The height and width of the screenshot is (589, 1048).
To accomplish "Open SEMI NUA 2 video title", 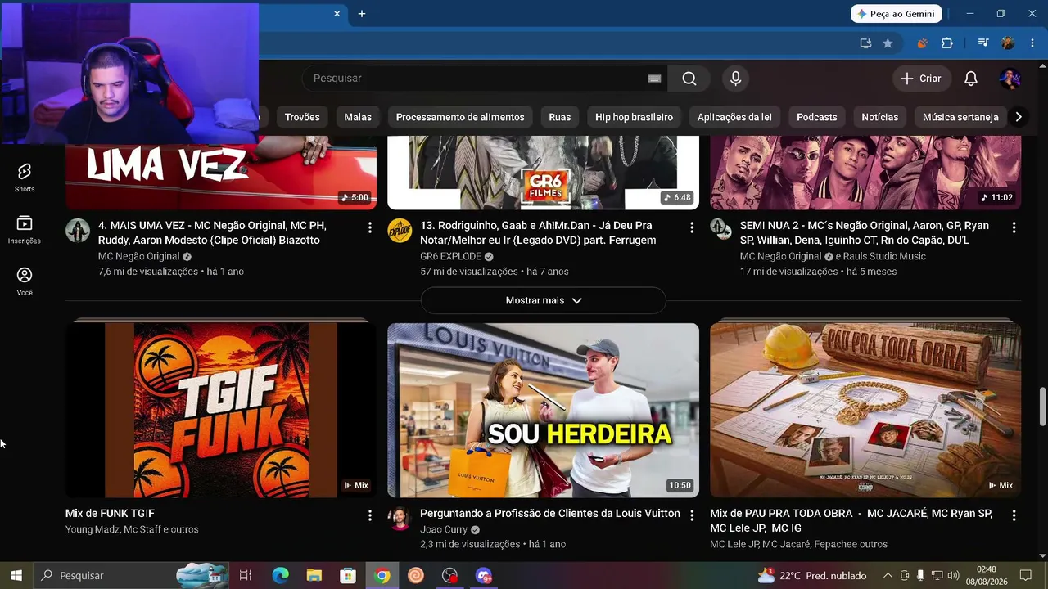I will [x=865, y=232].
